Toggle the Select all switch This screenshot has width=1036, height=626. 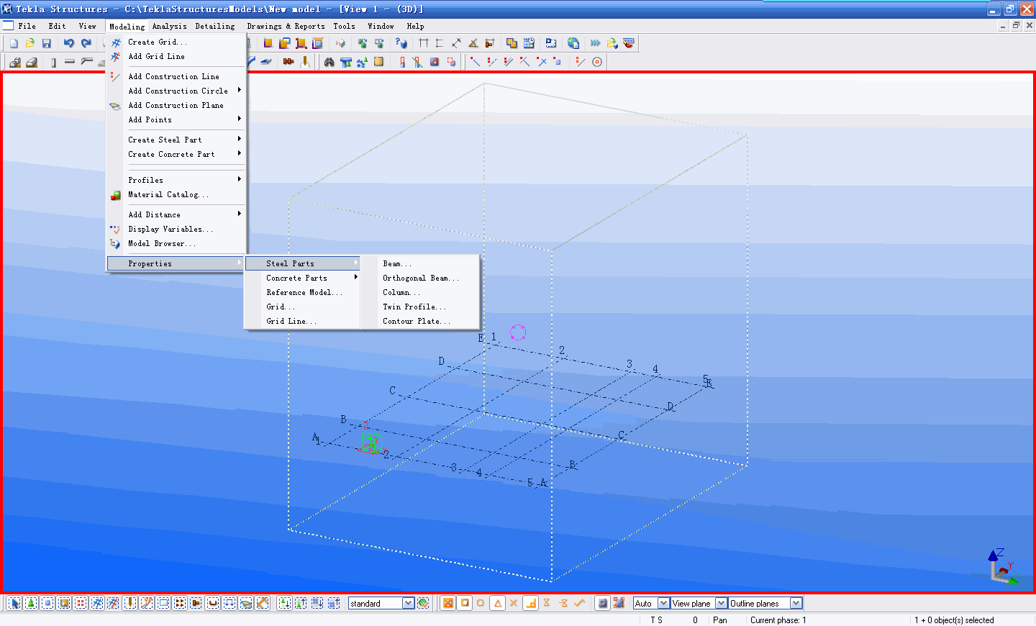click(x=14, y=603)
